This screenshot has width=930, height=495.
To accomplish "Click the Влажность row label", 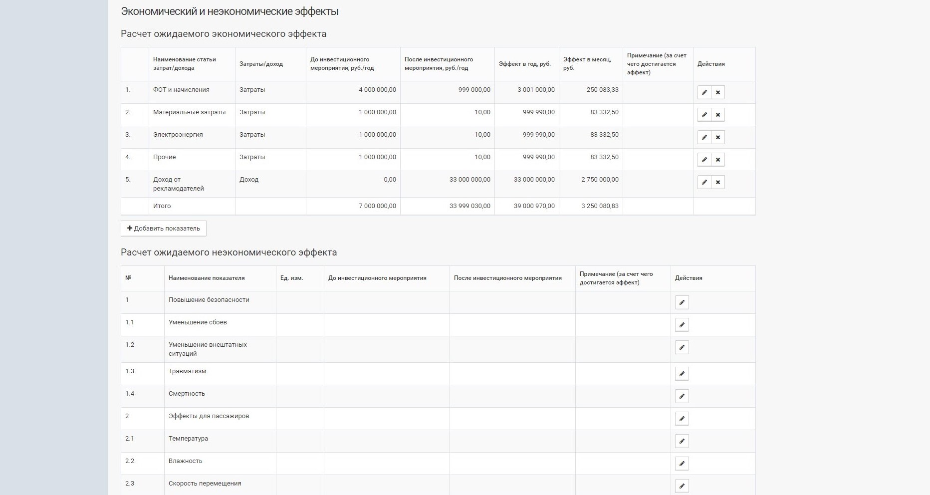I will tap(186, 461).
